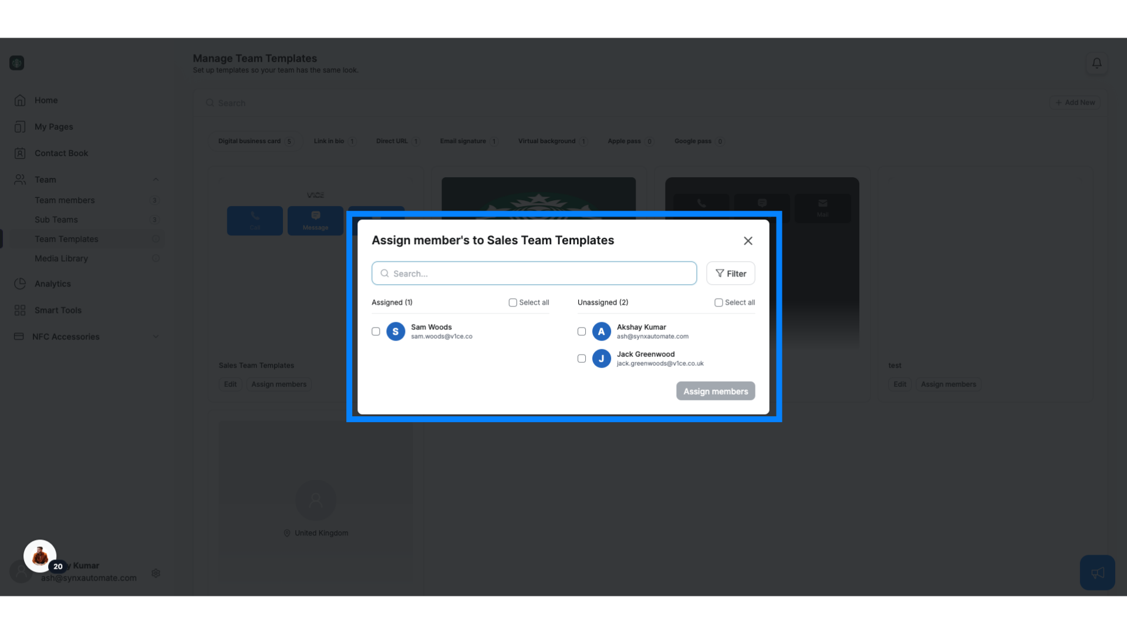Viewport: 1127px width, 634px height.
Task: Navigate to Analytics section
Action: click(53, 282)
